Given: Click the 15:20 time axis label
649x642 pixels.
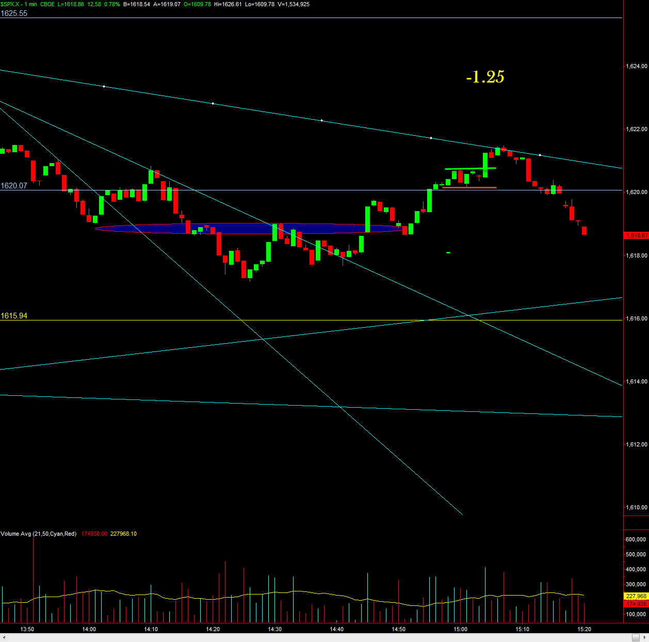Looking at the screenshot, I should 585,629.
